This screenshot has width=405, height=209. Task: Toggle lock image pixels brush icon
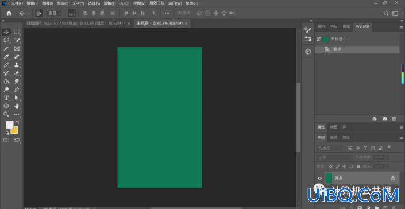click(337, 167)
